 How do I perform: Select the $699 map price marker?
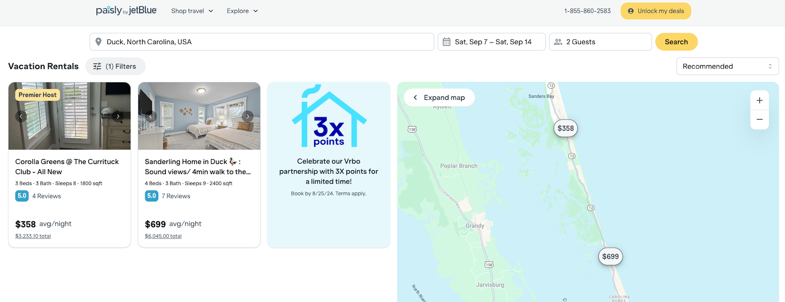[610, 256]
